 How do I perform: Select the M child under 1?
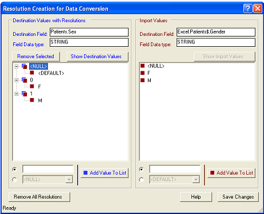tap(40, 100)
